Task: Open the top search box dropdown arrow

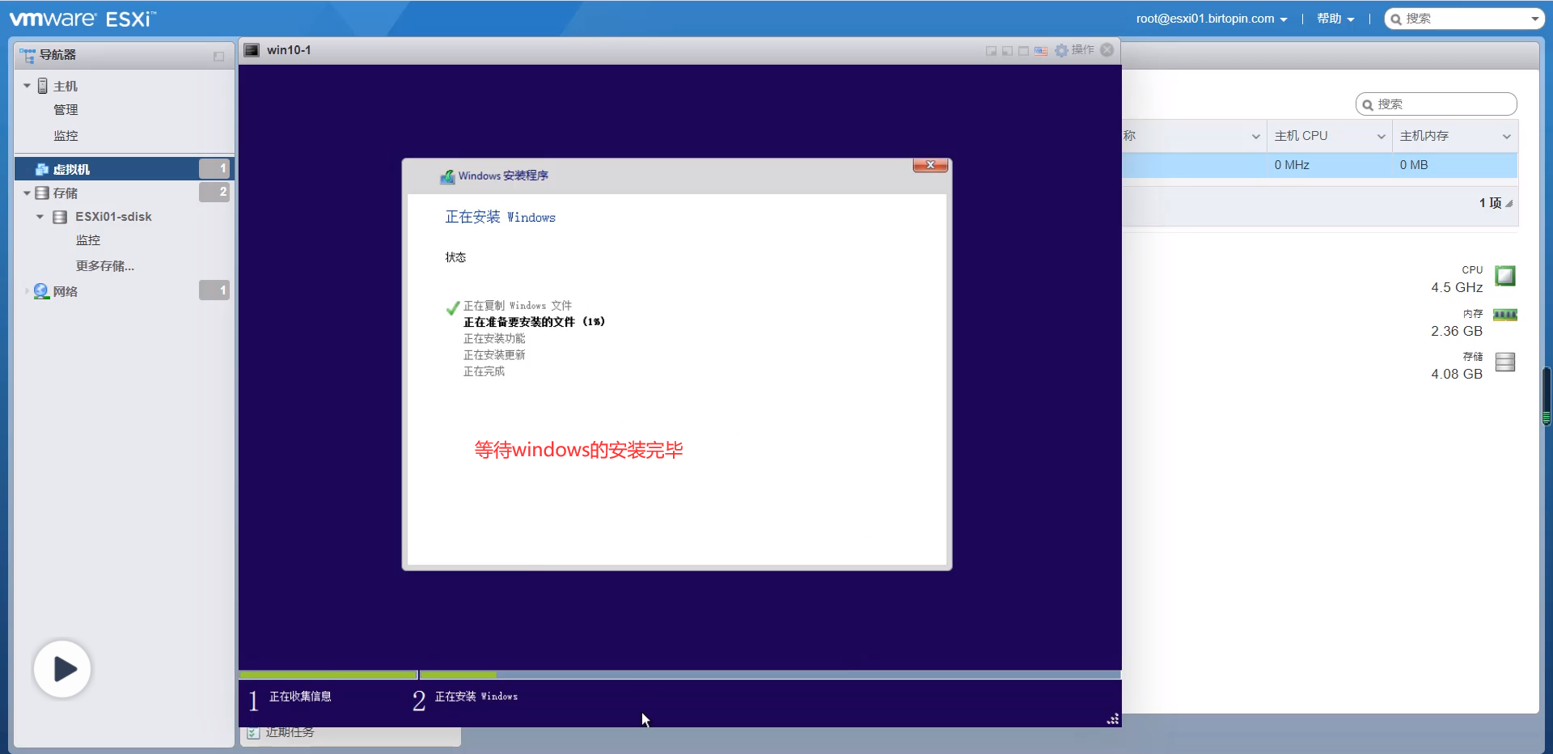Action: (1534, 19)
